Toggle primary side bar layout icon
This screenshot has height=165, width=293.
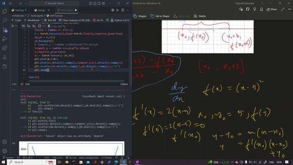(x=91, y=3)
